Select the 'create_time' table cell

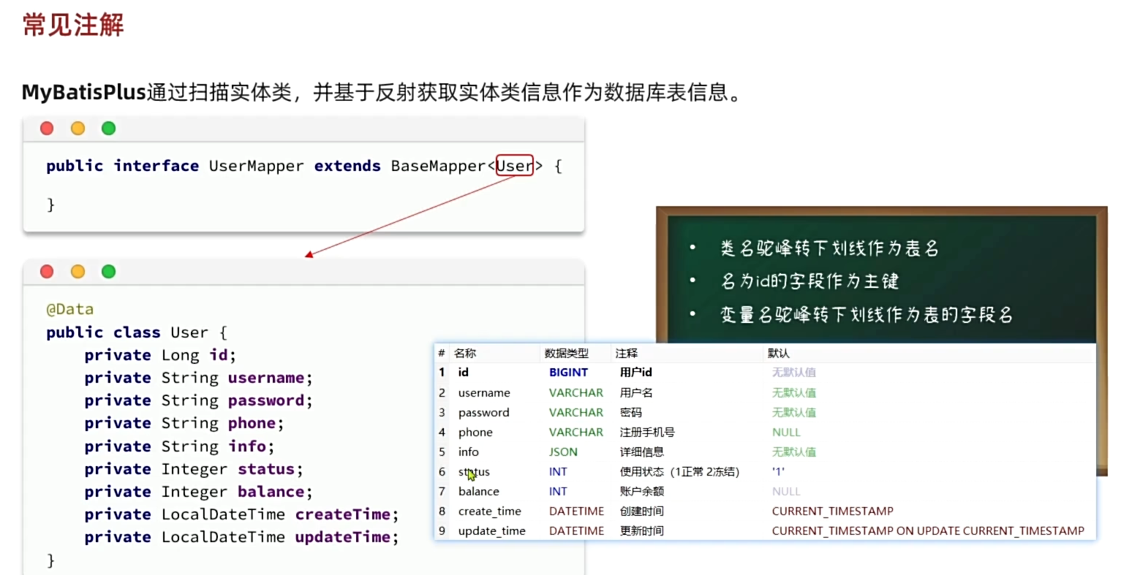[x=490, y=511]
